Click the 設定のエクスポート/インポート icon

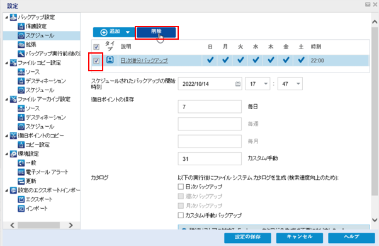tap(13, 190)
